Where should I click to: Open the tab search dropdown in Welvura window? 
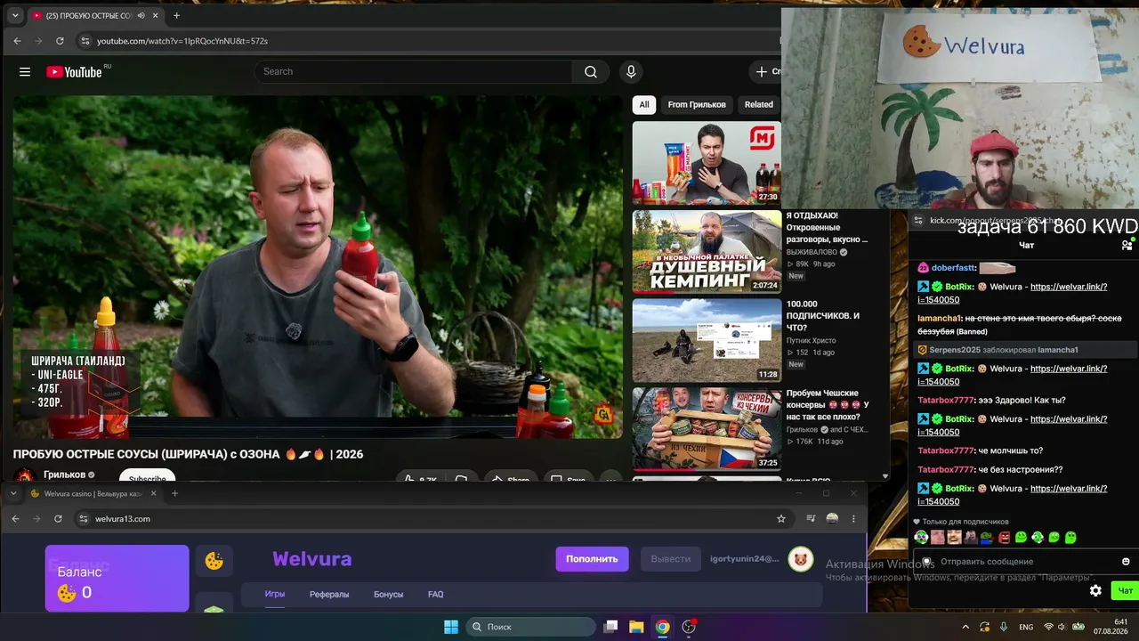(x=12, y=493)
